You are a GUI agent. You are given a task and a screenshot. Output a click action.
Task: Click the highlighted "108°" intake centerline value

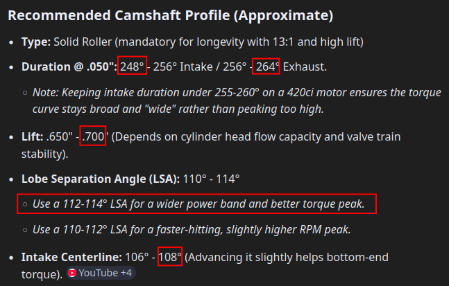pyautogui.click(x=170, y=257)
